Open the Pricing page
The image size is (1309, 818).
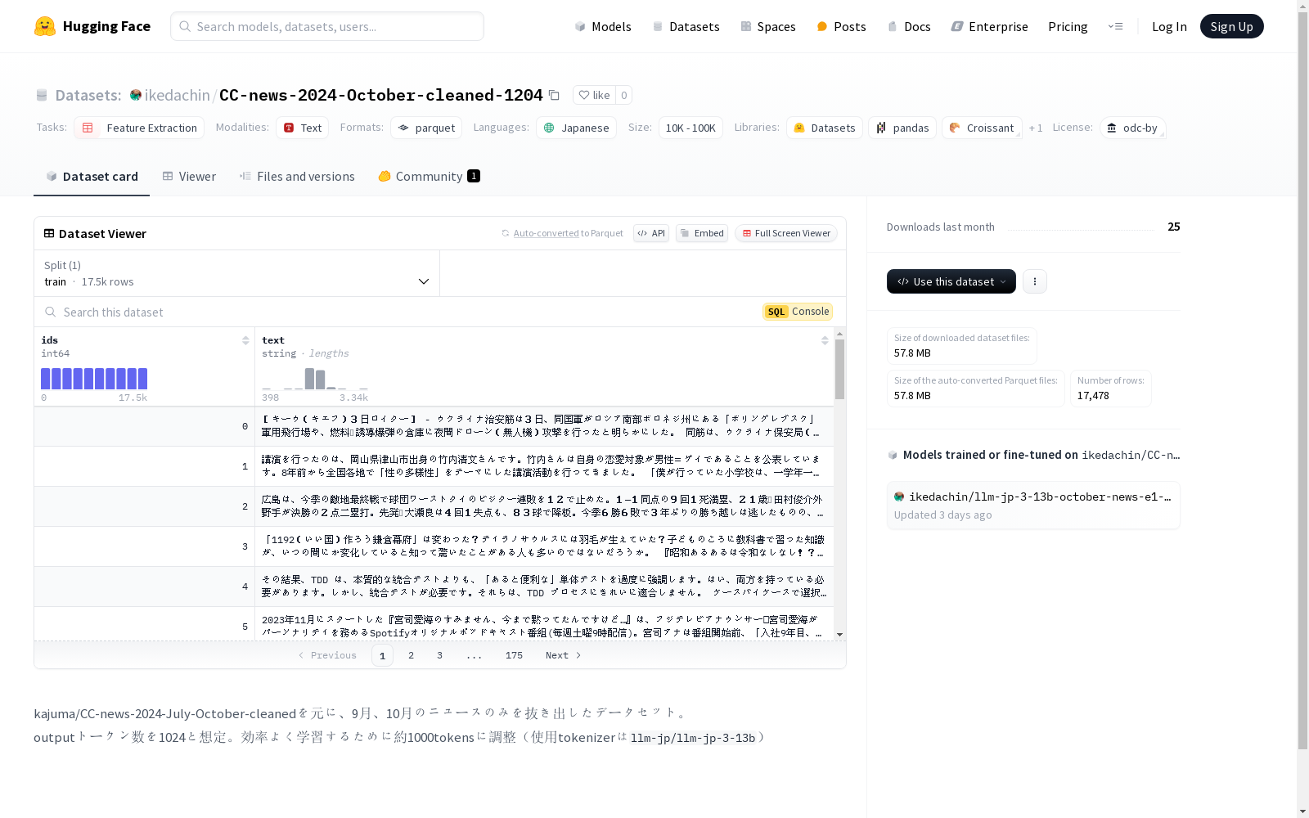(1068, 26)
